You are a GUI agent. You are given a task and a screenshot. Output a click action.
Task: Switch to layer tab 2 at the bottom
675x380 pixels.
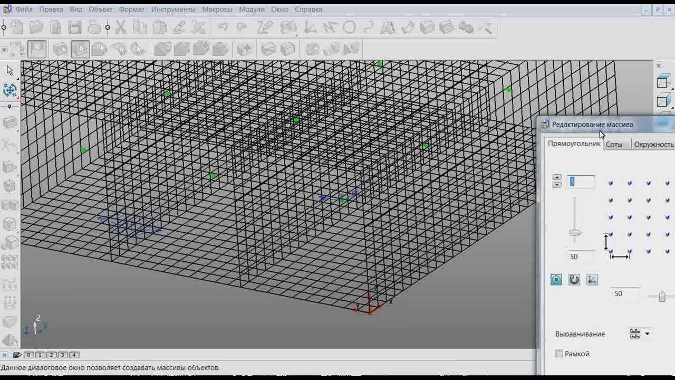click(x=51, y=355)
